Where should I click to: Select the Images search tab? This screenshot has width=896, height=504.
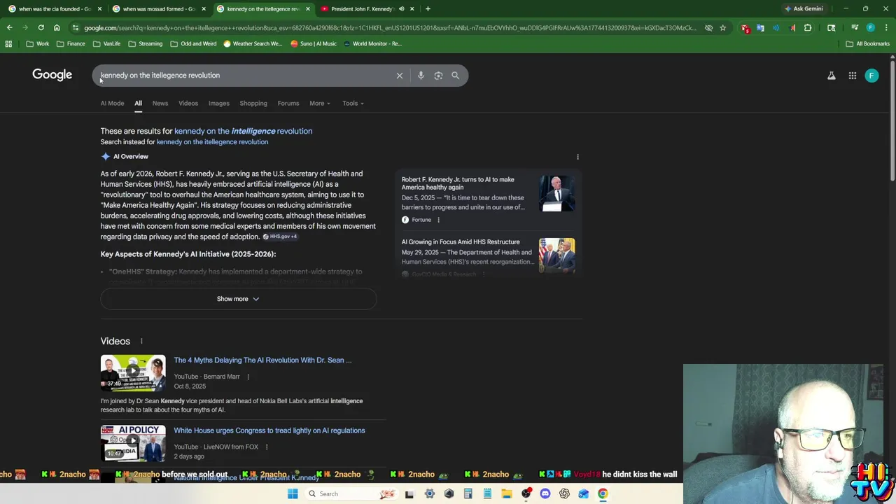pos(219,104)
